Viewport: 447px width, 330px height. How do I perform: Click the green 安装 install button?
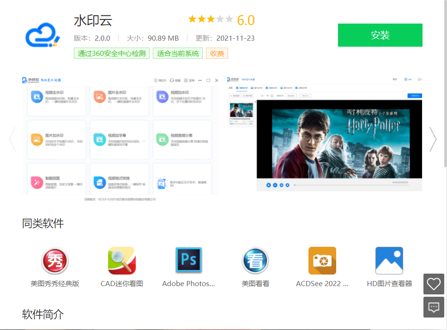click(x=380, y=35)
